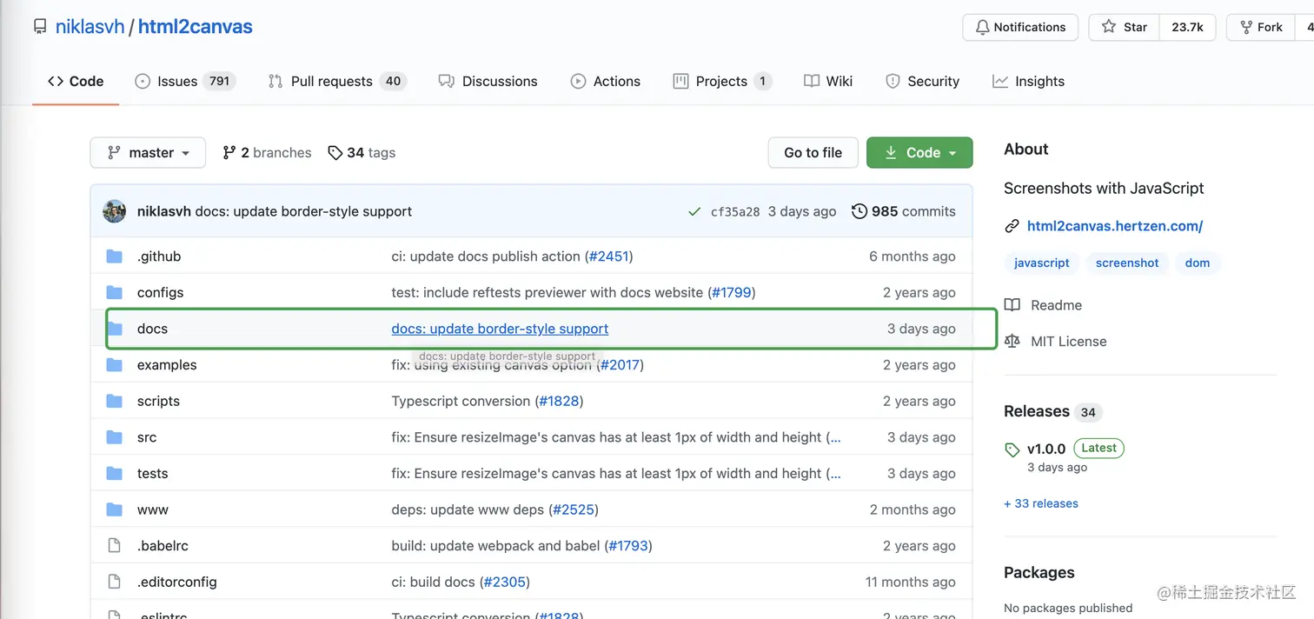Click the niklasvh avatar thumbnail

[115, 211]
